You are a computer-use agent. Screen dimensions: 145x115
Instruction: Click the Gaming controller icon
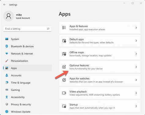(7, 90)
